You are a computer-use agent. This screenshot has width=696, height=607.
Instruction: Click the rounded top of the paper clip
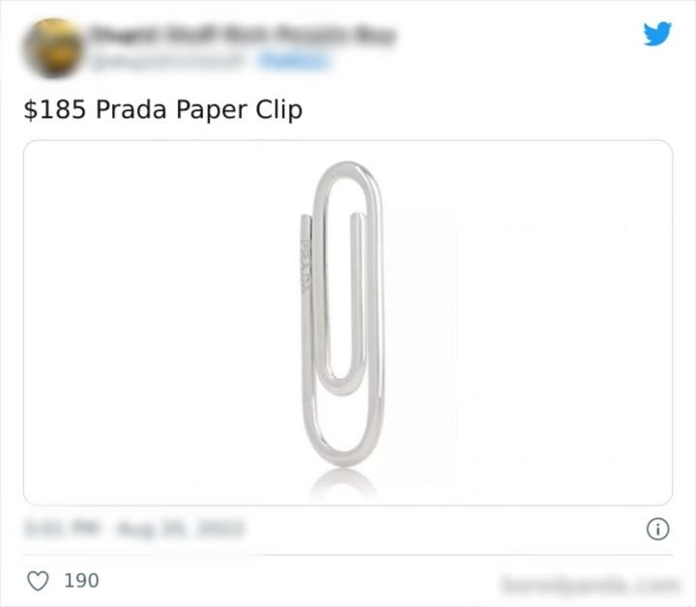347,175
